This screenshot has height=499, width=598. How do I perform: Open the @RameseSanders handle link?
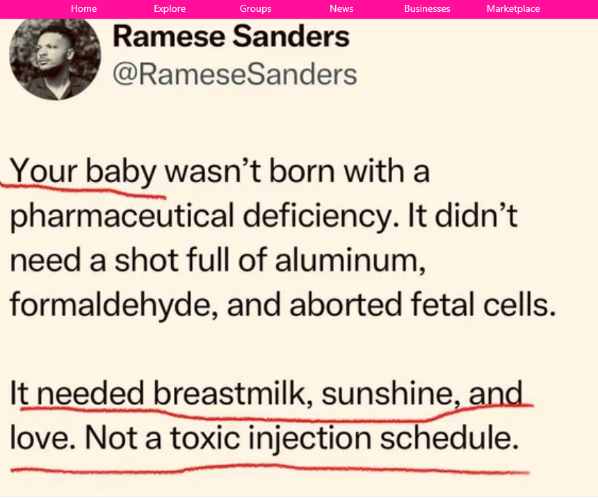coord(234,74)
